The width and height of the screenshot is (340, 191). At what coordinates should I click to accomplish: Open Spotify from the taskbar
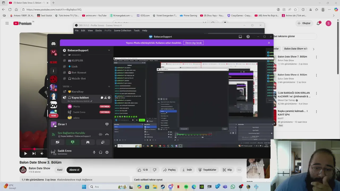tap(186, 187)
